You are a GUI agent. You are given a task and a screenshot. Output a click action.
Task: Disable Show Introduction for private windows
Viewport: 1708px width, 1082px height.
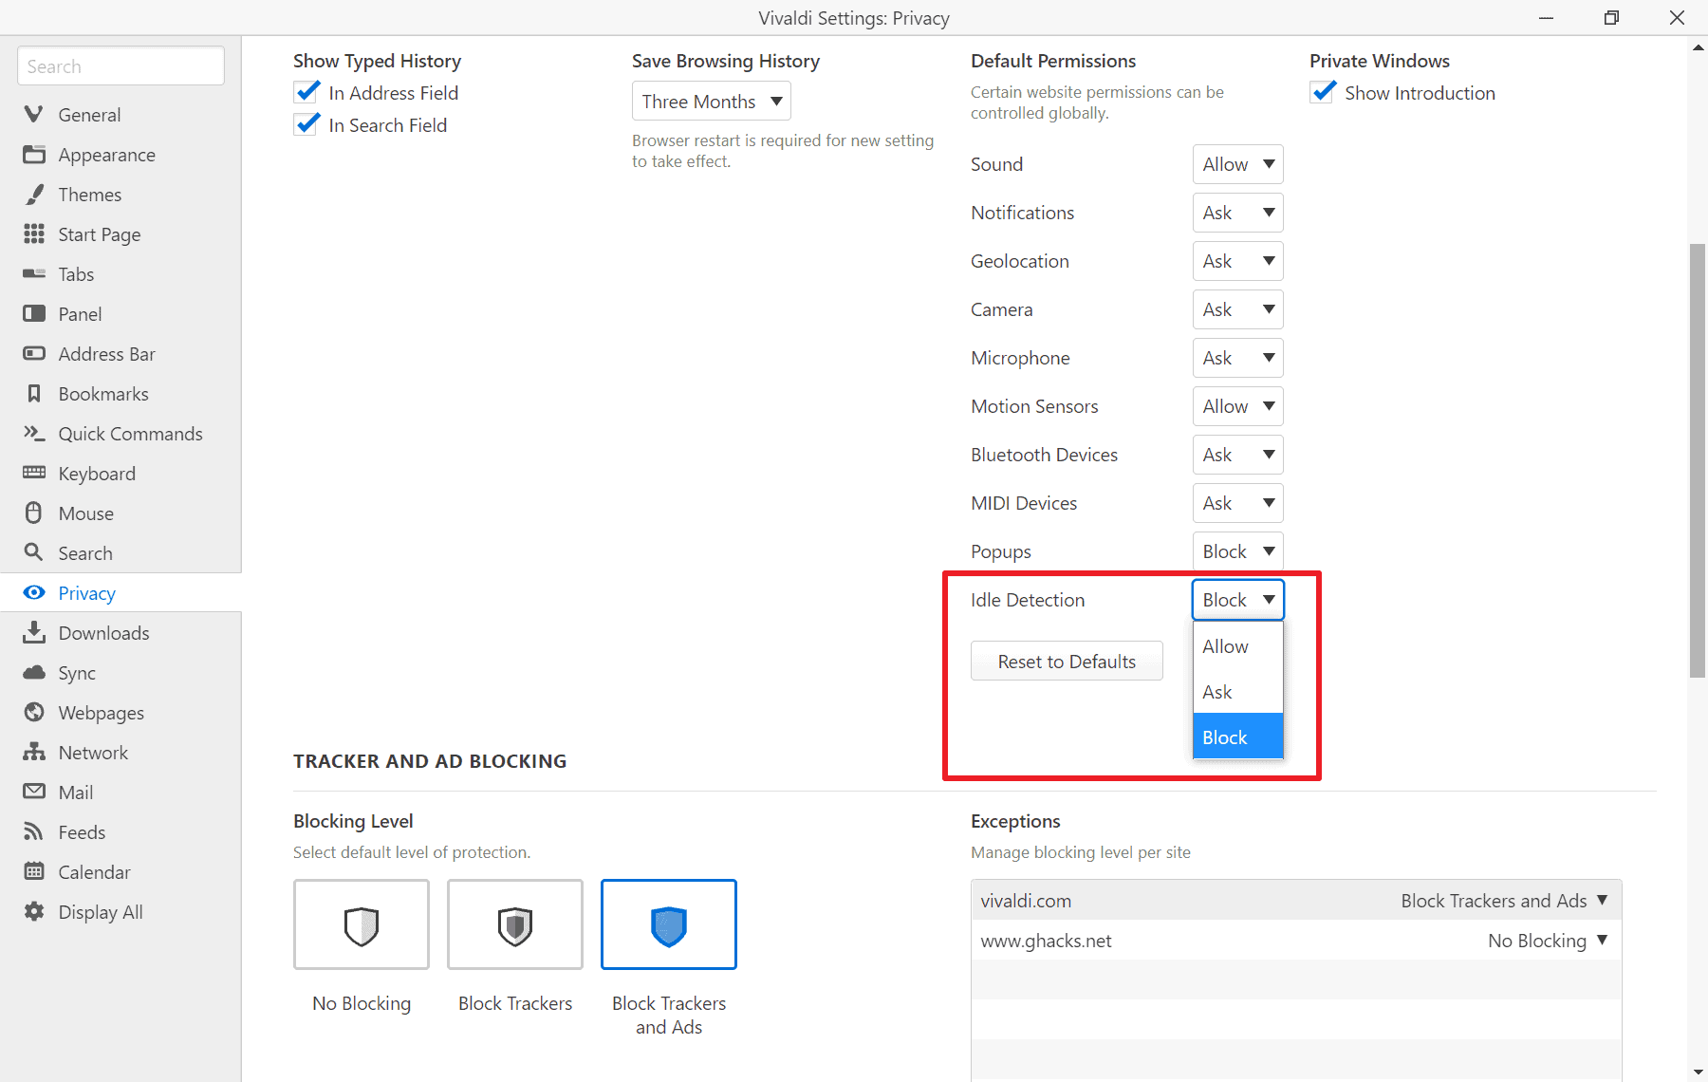click(1324, 93)
